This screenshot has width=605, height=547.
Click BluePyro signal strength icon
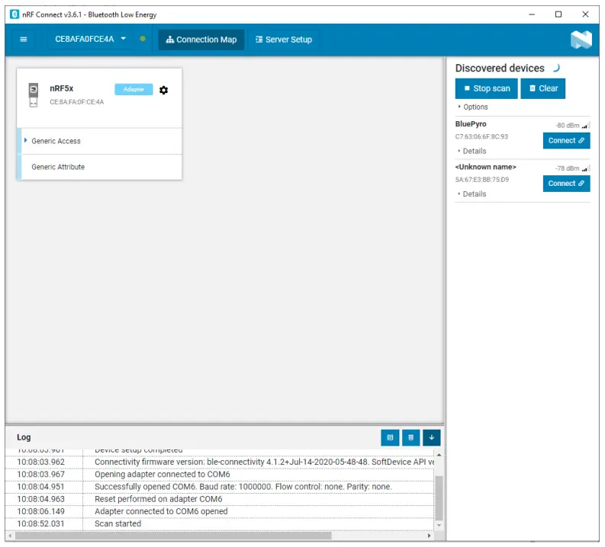point(586,125)
